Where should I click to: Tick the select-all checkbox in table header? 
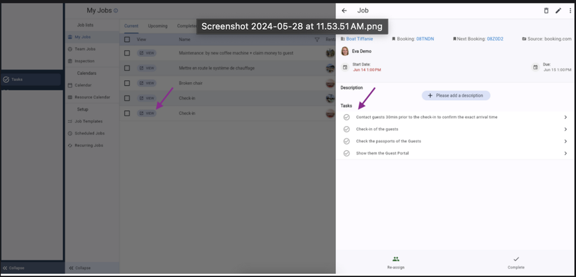click(127, 39)
